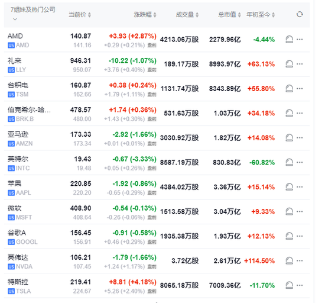Open the 英特尔 stock page
325x303 pixels.
click(18, 159)
